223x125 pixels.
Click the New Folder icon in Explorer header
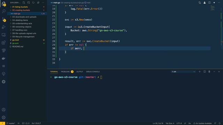(29, 2)
